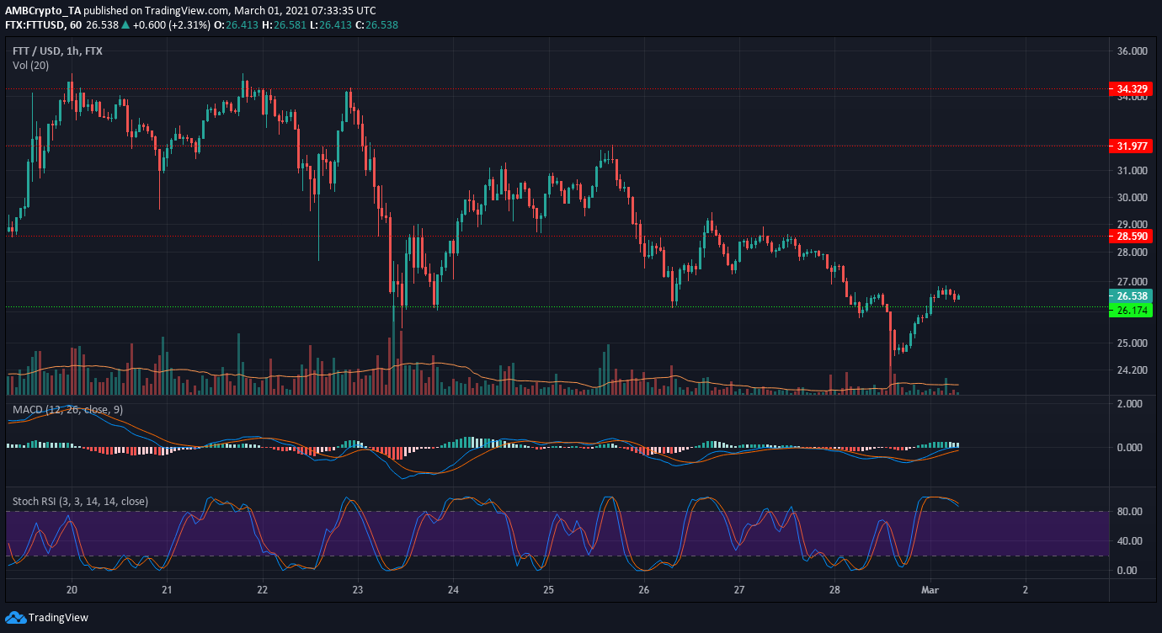Click the L:26.413 low value
Viewport: 1162px width, 633px height.
coord(331,25)
